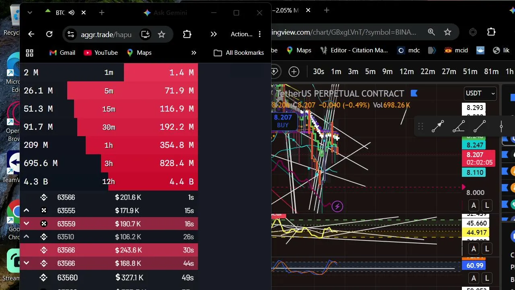Open the zoom magnifier in the TradingView address bar
The height and width of the screenshot is (290, 515).
click(x=431, y=32)
